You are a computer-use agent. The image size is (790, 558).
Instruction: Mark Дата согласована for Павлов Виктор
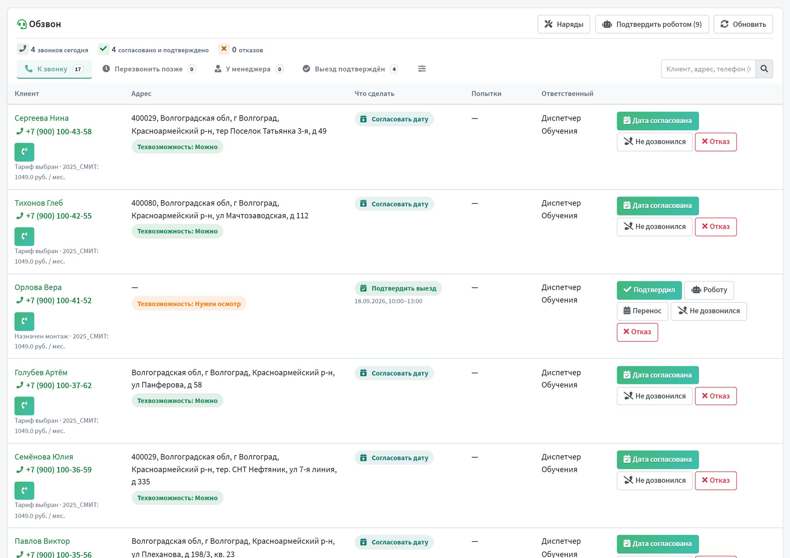click(658, 544)
